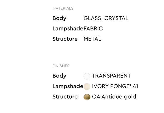
Task: Click the Body label under Finishes
Action: tap(59, 76)
